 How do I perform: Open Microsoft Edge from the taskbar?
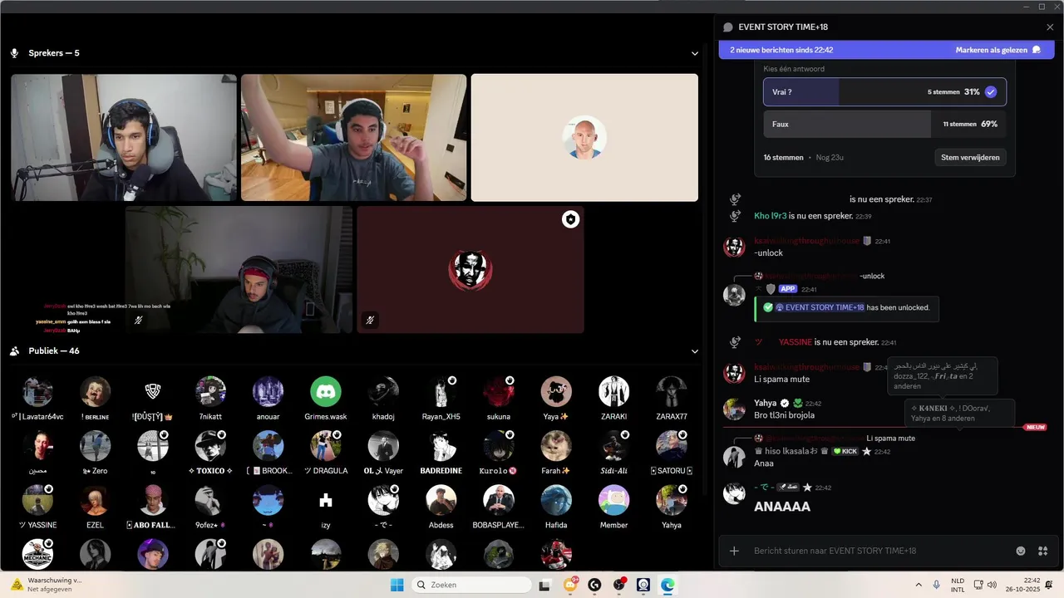[x=667, y=585]
